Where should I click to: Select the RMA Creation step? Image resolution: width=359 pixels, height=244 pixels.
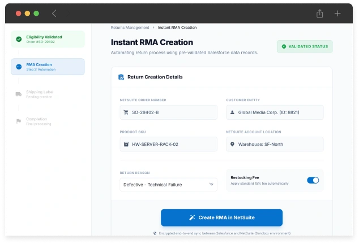click(48, 67)
